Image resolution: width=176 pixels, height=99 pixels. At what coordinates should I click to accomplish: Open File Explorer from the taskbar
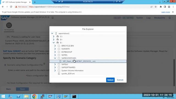26,97
